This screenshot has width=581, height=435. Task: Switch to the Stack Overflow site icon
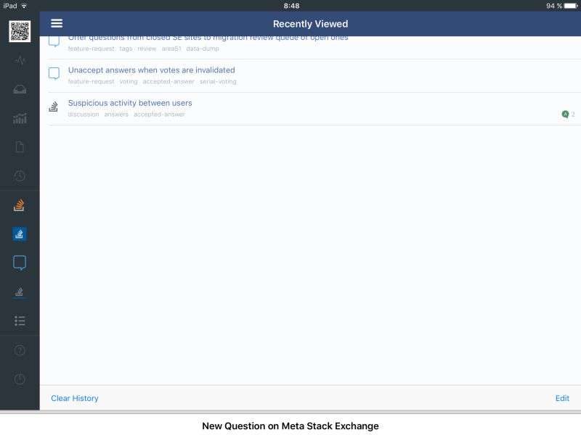[x=20, y=205]
